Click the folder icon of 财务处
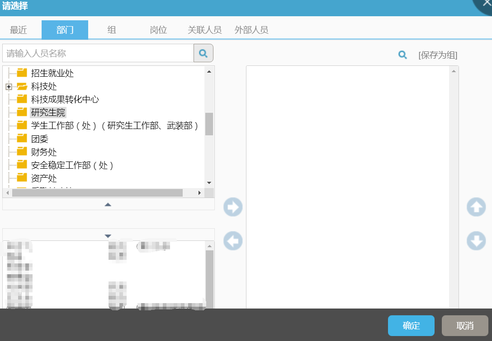Image resolution: width=492 pixels, height=341 pixels. click(22, 152)
